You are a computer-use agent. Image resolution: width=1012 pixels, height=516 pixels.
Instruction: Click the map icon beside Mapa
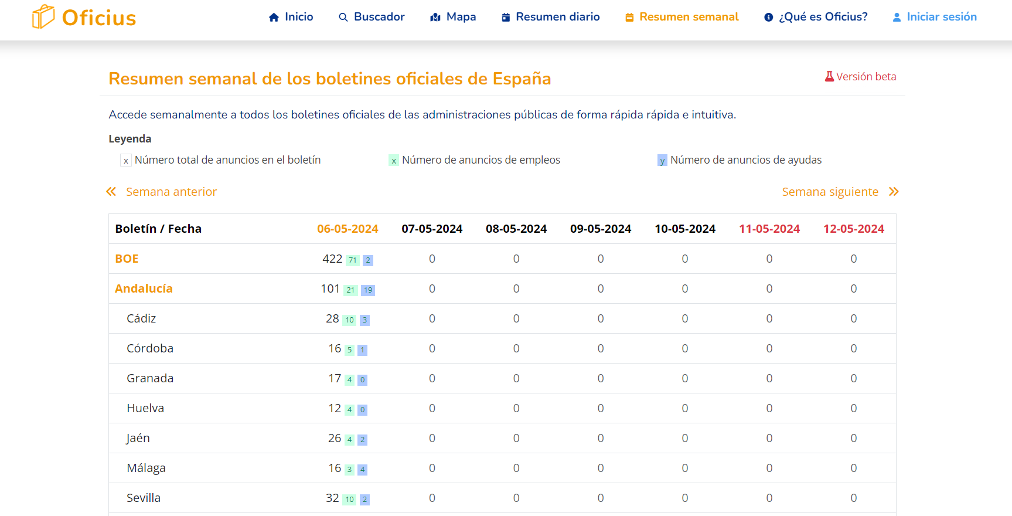435,18
